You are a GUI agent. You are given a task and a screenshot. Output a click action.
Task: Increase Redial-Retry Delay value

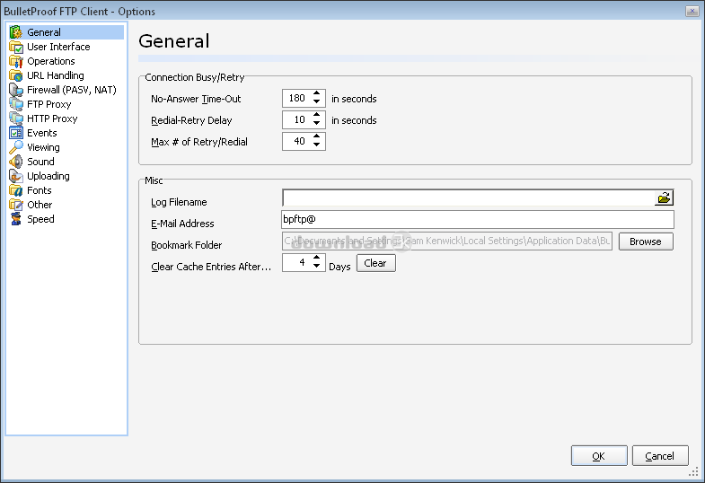click(x=316, y=116)
